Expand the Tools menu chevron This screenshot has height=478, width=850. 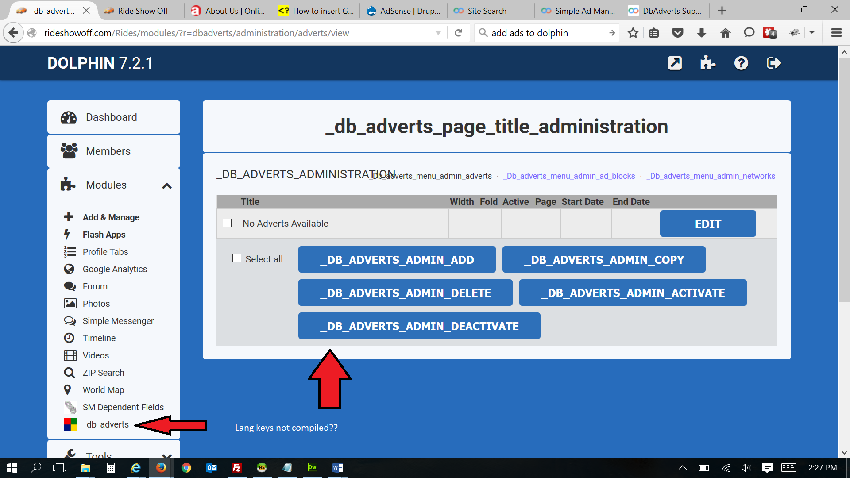167,455
